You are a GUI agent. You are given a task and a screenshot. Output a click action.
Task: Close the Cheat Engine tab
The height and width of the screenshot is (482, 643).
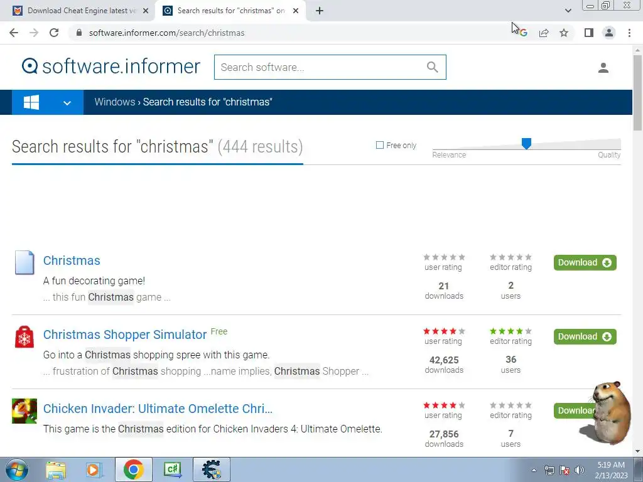pyautogui.click(x=146, y=11)
